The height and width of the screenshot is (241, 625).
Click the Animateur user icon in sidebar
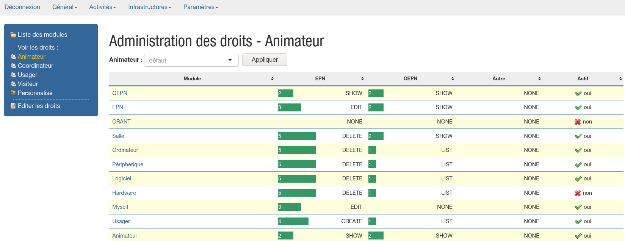pyautogui.click(x=13, y=57)
